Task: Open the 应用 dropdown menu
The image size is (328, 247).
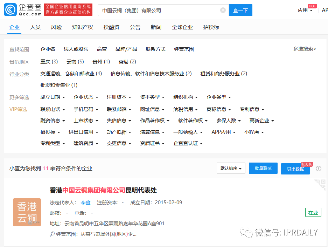Action: click(305, 10)
